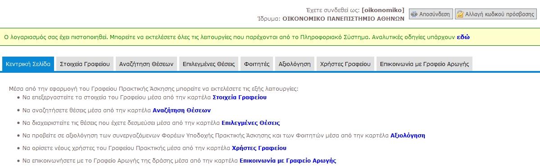Follow the Αναζήτηση Θέσεων link in the list
Viewport: 540px width, 168px height.
182,111
